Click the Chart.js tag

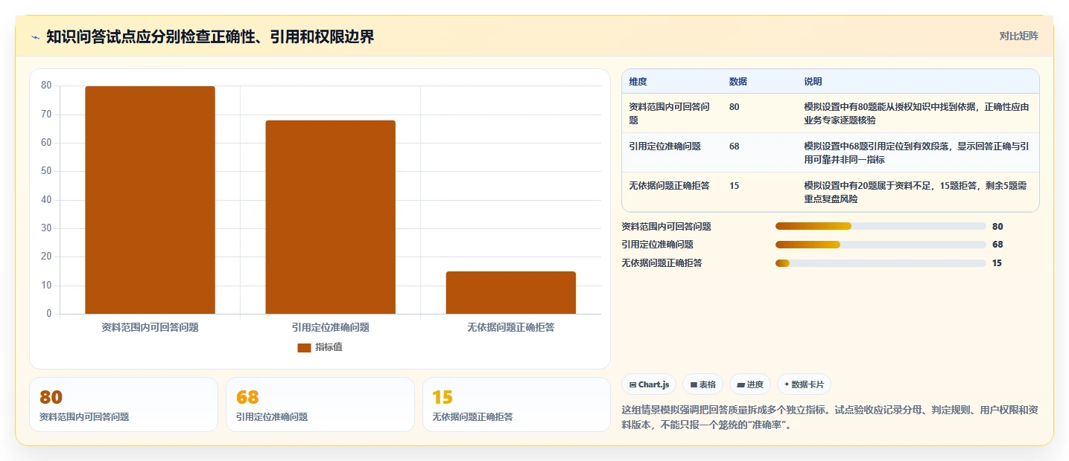[649, 384]
